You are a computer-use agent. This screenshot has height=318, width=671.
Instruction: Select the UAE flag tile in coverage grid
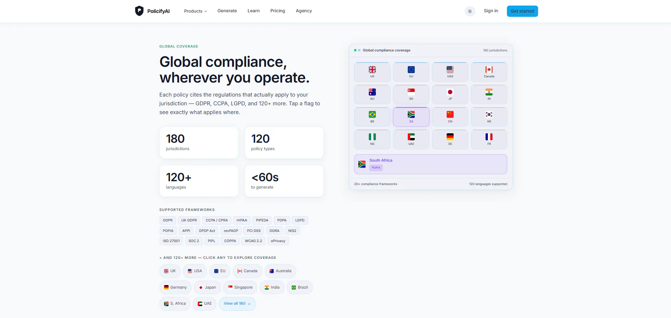[411, 140]
